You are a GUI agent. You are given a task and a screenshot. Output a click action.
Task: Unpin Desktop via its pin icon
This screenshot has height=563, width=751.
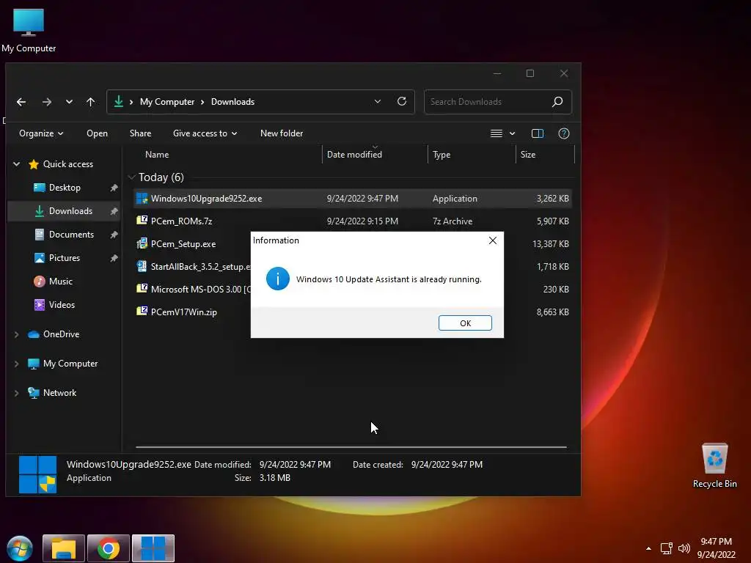click(114, 188)
